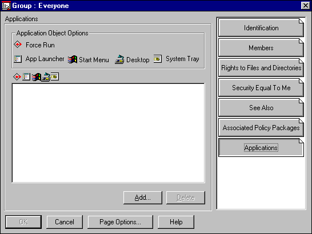Click App Launcher column header icon above list
The image size is (312, 234).
26,76
